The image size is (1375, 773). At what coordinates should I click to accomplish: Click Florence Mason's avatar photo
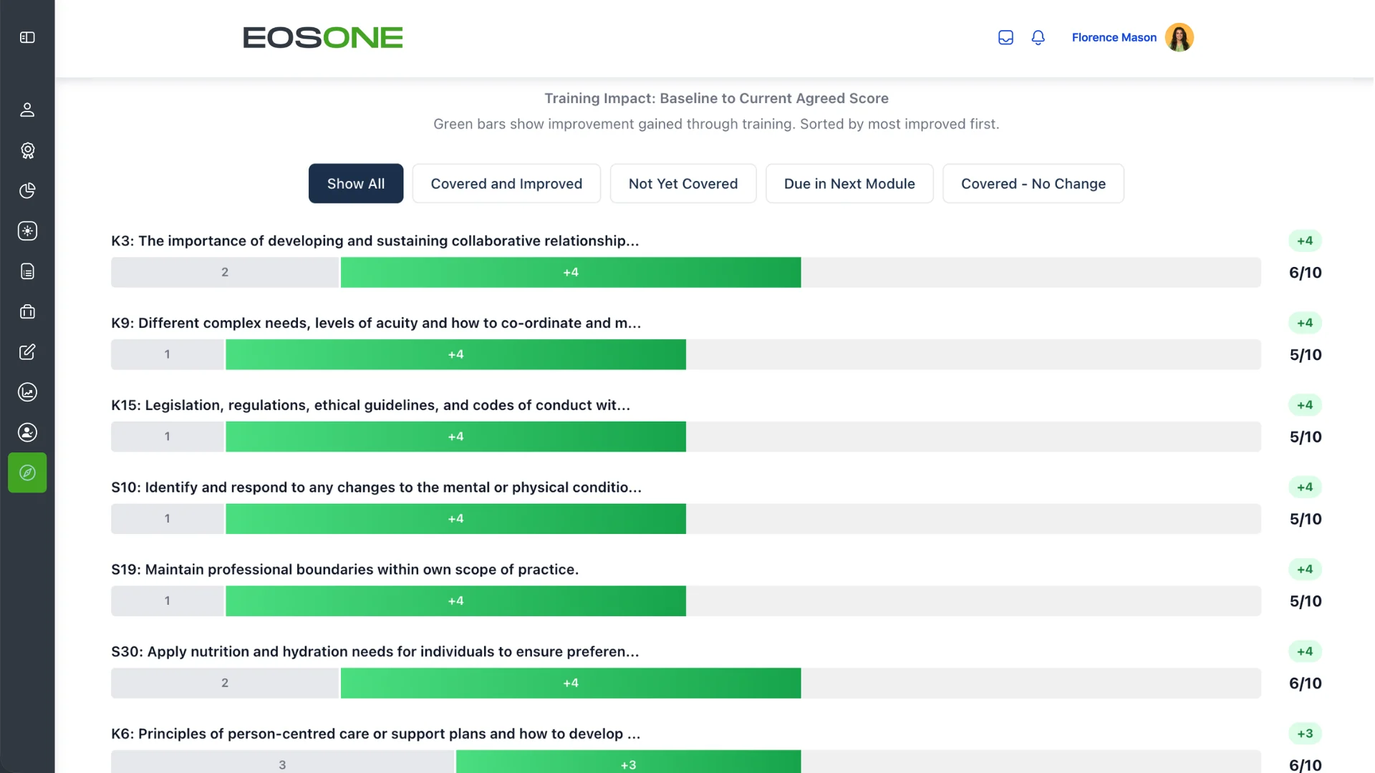pyautogui.click(x=1179, y=37)
